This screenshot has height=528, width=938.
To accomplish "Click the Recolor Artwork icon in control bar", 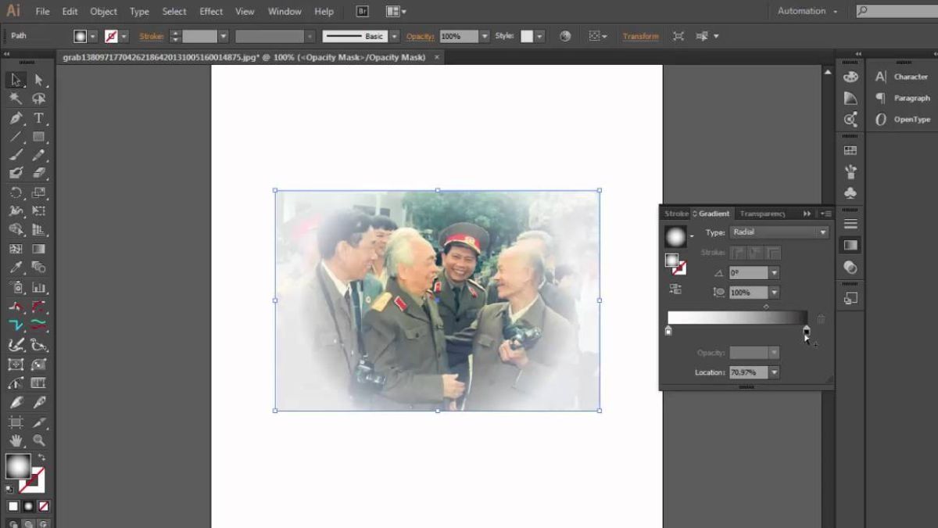I will click(565, 36).
